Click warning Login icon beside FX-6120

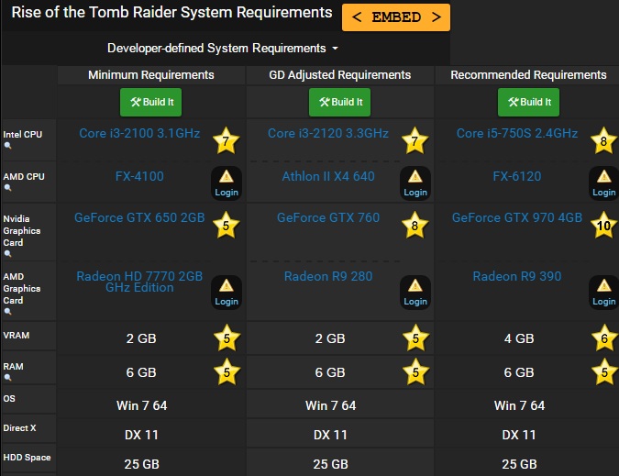click(x=604, y=183)
